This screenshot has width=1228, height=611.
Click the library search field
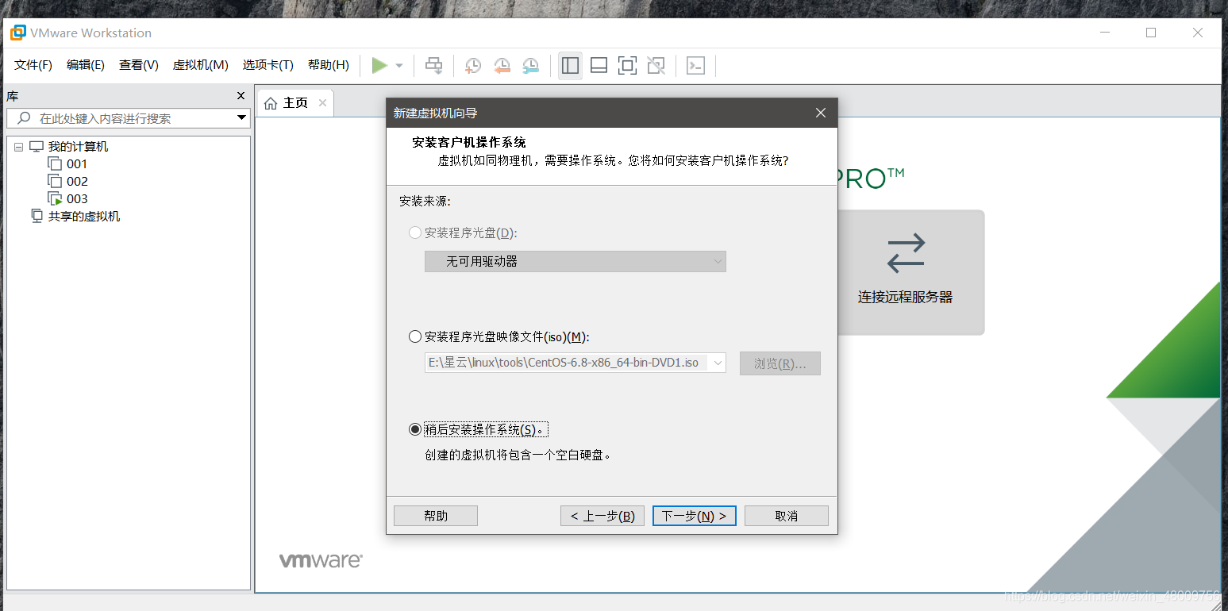129,118
